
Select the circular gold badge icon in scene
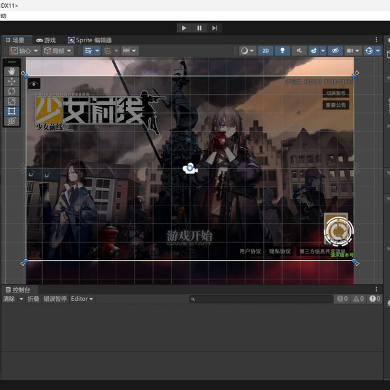click(x=338, y=230)
